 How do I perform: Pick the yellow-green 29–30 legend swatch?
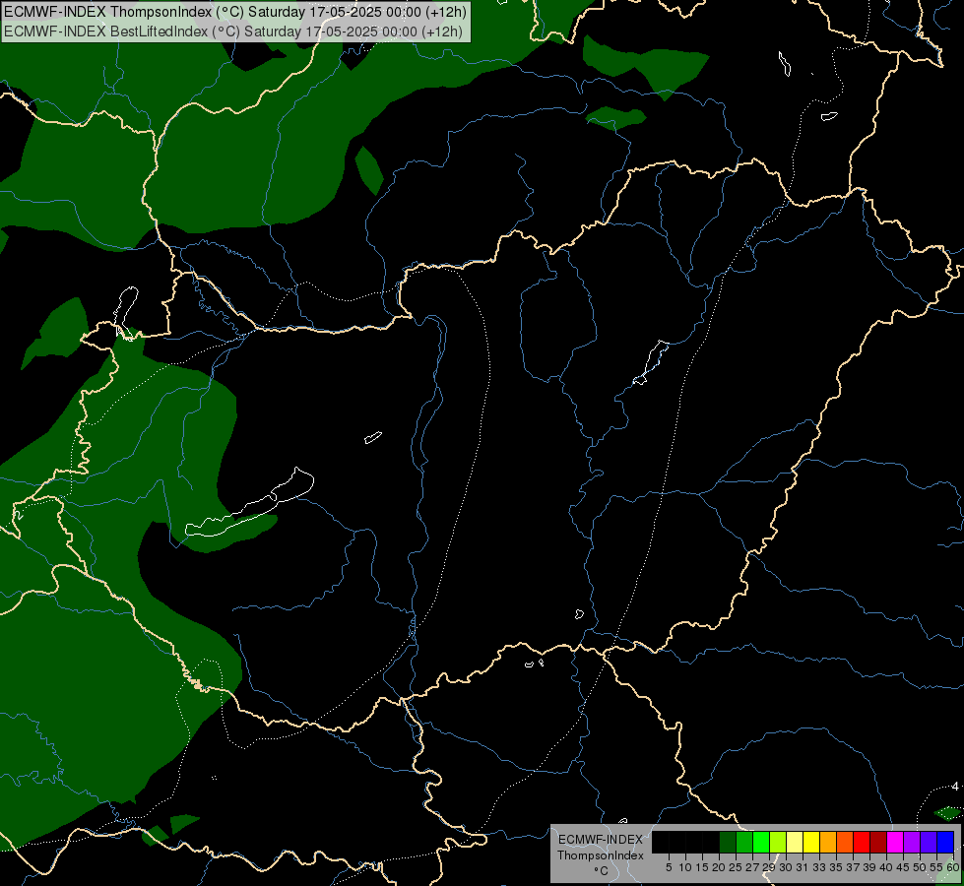coord(778,842)
